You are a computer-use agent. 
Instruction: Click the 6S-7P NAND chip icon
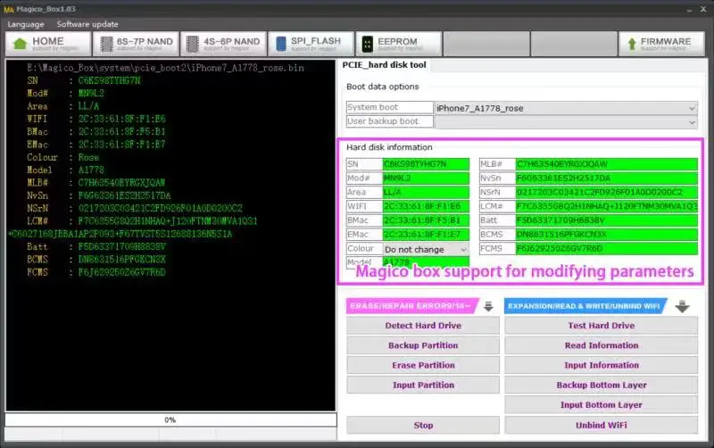106,44
